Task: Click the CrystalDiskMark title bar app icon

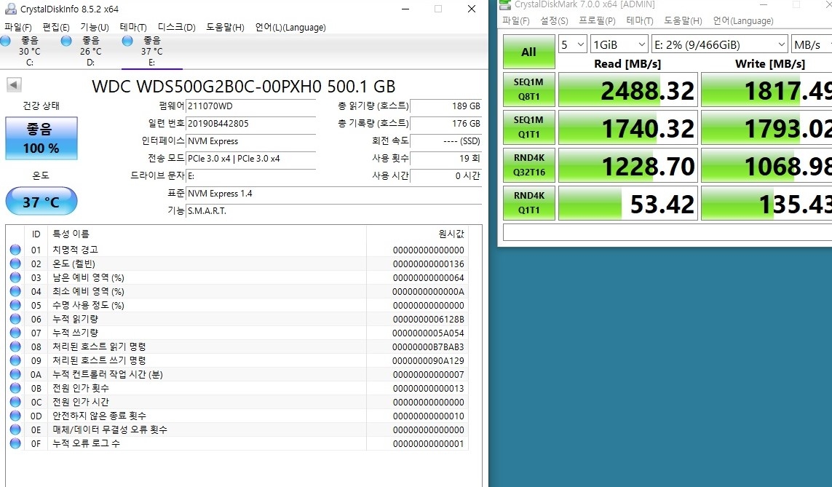Action: pos(507,5)
